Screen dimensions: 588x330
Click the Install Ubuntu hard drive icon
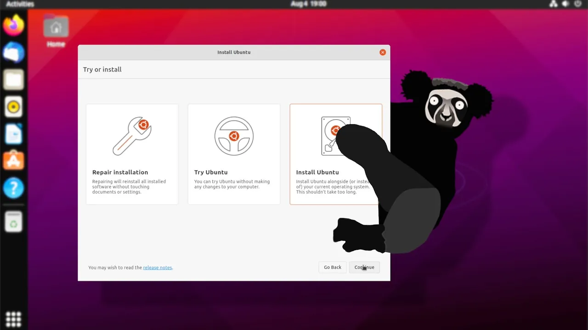(x=336, y=136)
